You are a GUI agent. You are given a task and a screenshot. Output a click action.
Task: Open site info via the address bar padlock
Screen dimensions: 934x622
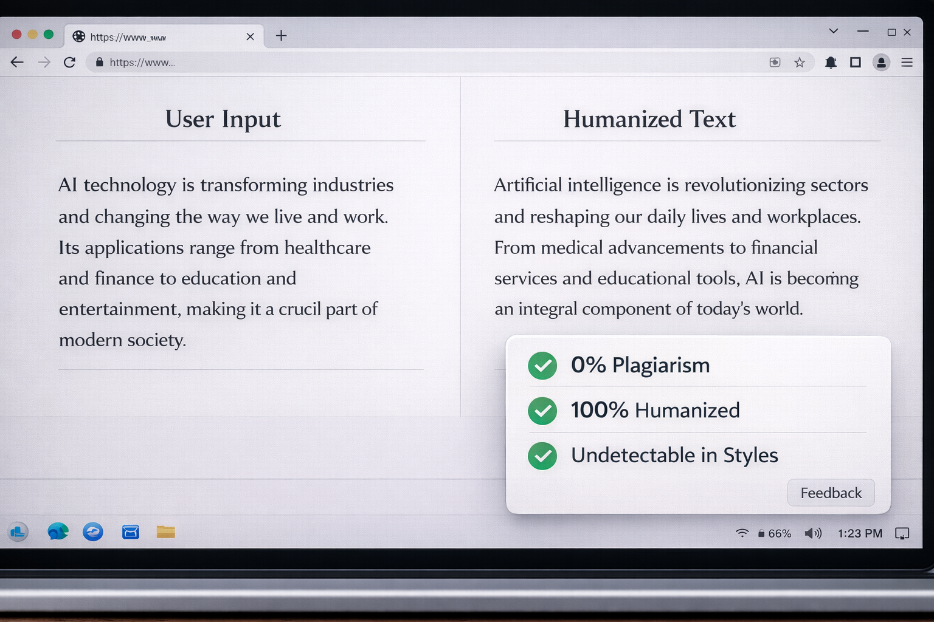point(99,62)
